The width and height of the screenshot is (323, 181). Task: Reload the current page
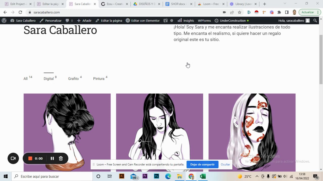click(20, 12)
